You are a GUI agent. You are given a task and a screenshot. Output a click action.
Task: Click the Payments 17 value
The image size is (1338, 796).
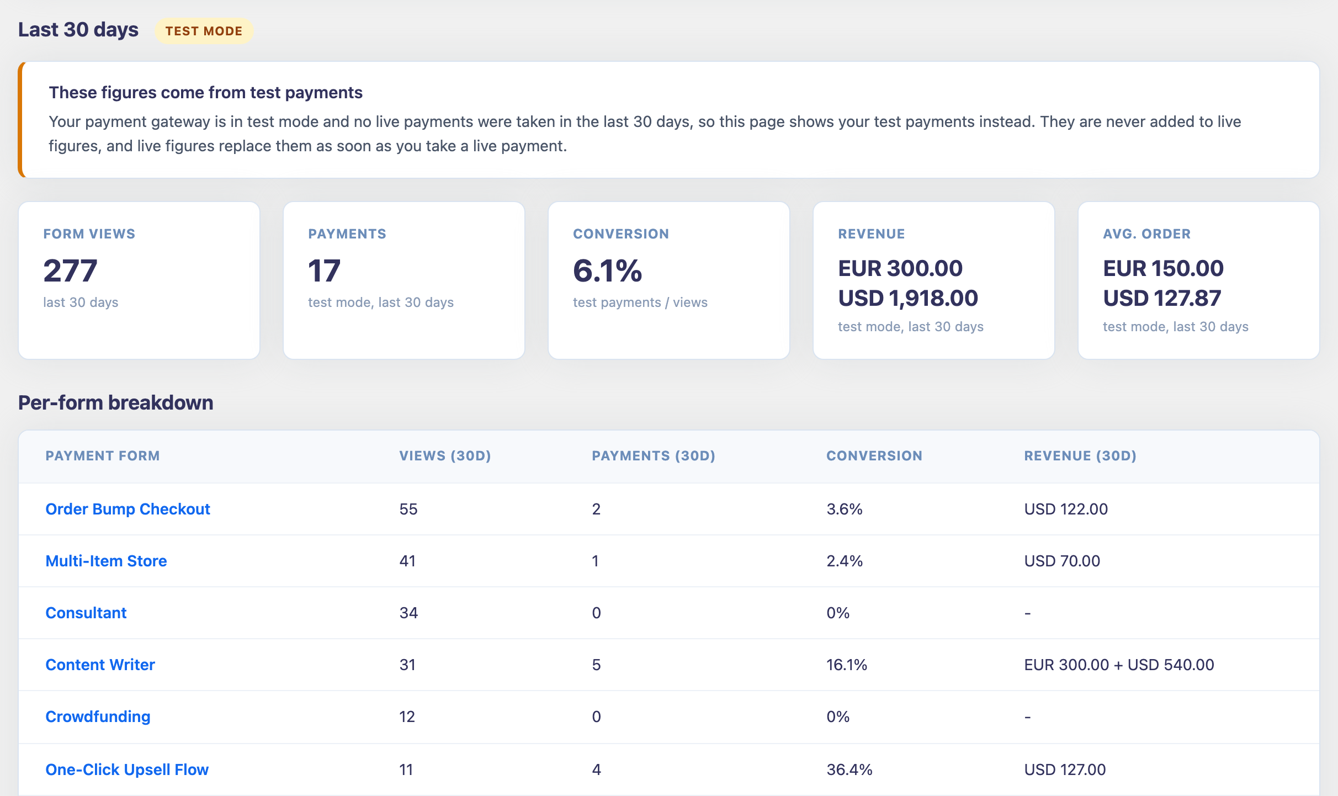coord(324,271)
